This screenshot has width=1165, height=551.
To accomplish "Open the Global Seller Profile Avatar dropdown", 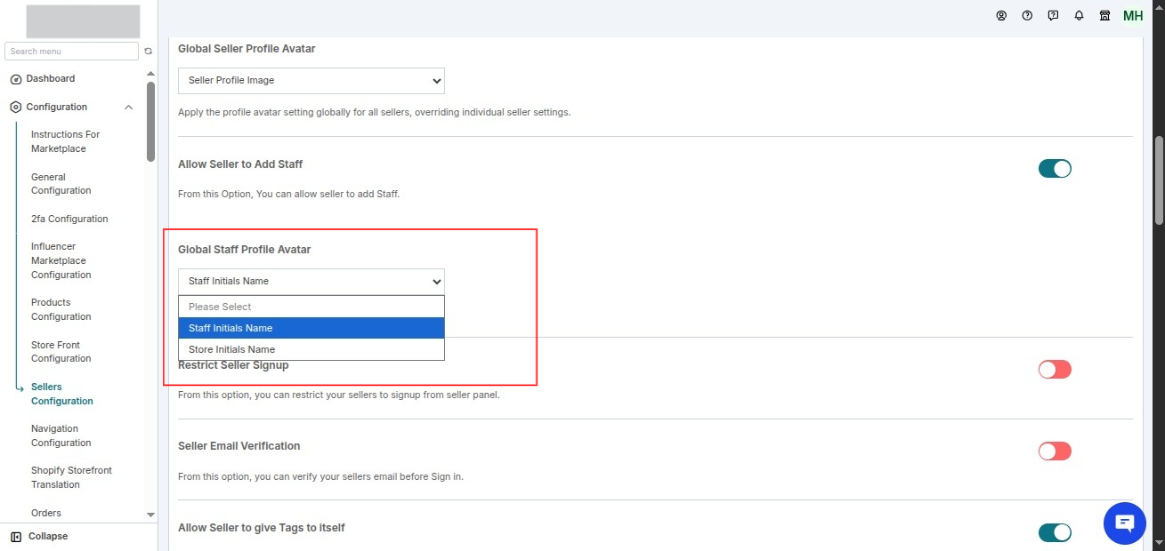I will click(311, 80).
